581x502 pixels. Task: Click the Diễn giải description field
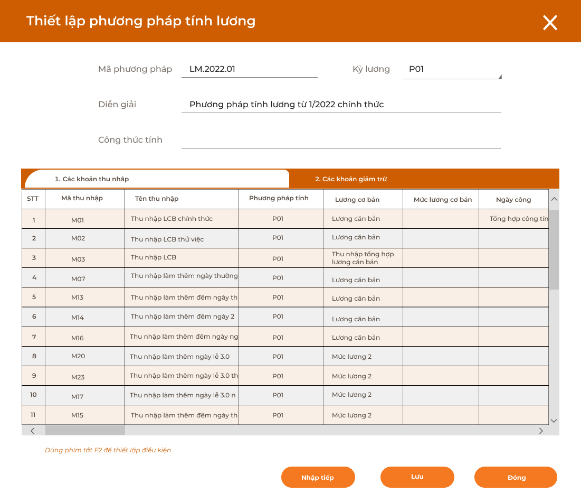pyautogui.click(x=341, y=104)
